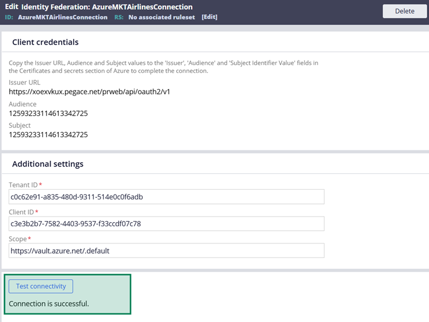The image size is (429, 322).
Task: Click the Delete button
Action: coord(404,11)
